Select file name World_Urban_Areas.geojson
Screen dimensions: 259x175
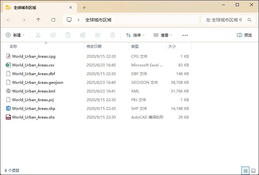click(38, 82)
